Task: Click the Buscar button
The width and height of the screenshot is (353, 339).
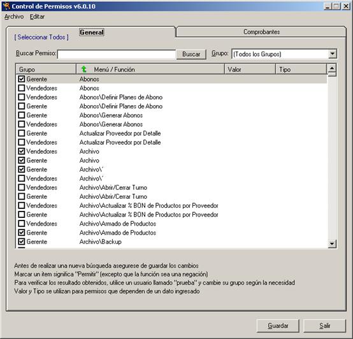Action: pyautogui.click(x=191, y=54)
